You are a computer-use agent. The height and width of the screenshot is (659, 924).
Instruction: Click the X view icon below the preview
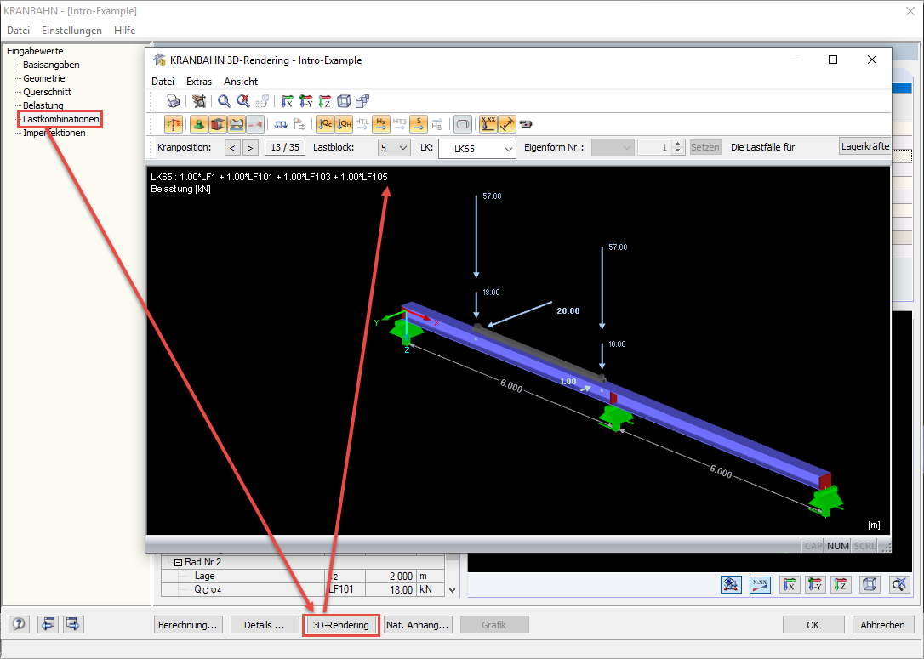coord(789,585)
